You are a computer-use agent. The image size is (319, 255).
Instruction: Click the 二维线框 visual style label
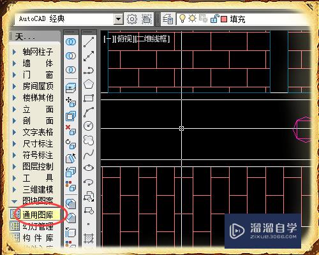152,39
